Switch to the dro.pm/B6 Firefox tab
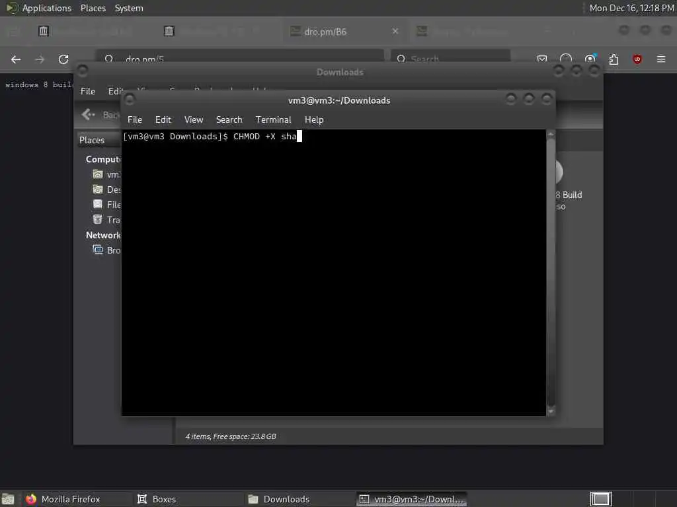Screen dimensions: 677x507 click(x=344, y=32)
